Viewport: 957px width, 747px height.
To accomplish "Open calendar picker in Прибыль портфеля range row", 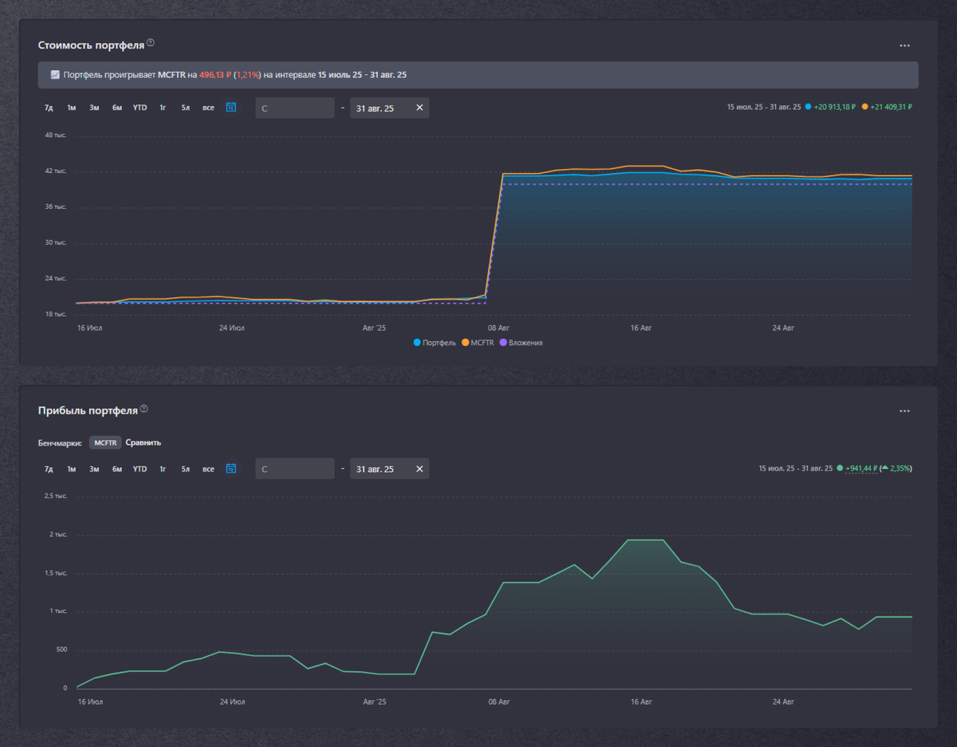I will tap(231, 468).
